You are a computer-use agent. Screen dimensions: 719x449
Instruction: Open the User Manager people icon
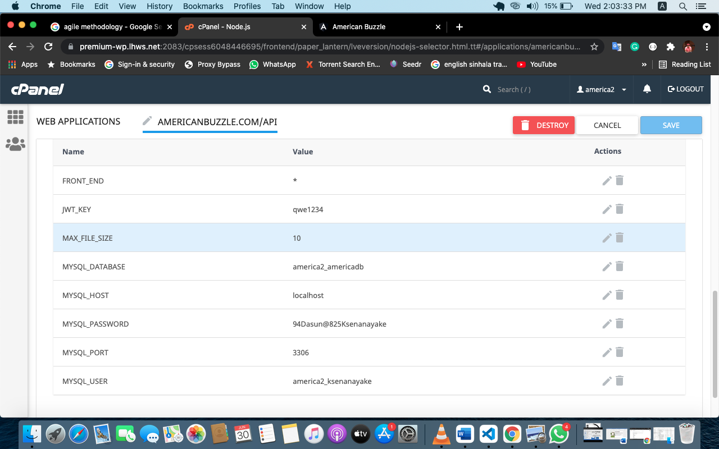point(15,144)
